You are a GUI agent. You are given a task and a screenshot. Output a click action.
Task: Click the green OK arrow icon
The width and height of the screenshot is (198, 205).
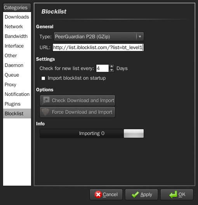173,195
